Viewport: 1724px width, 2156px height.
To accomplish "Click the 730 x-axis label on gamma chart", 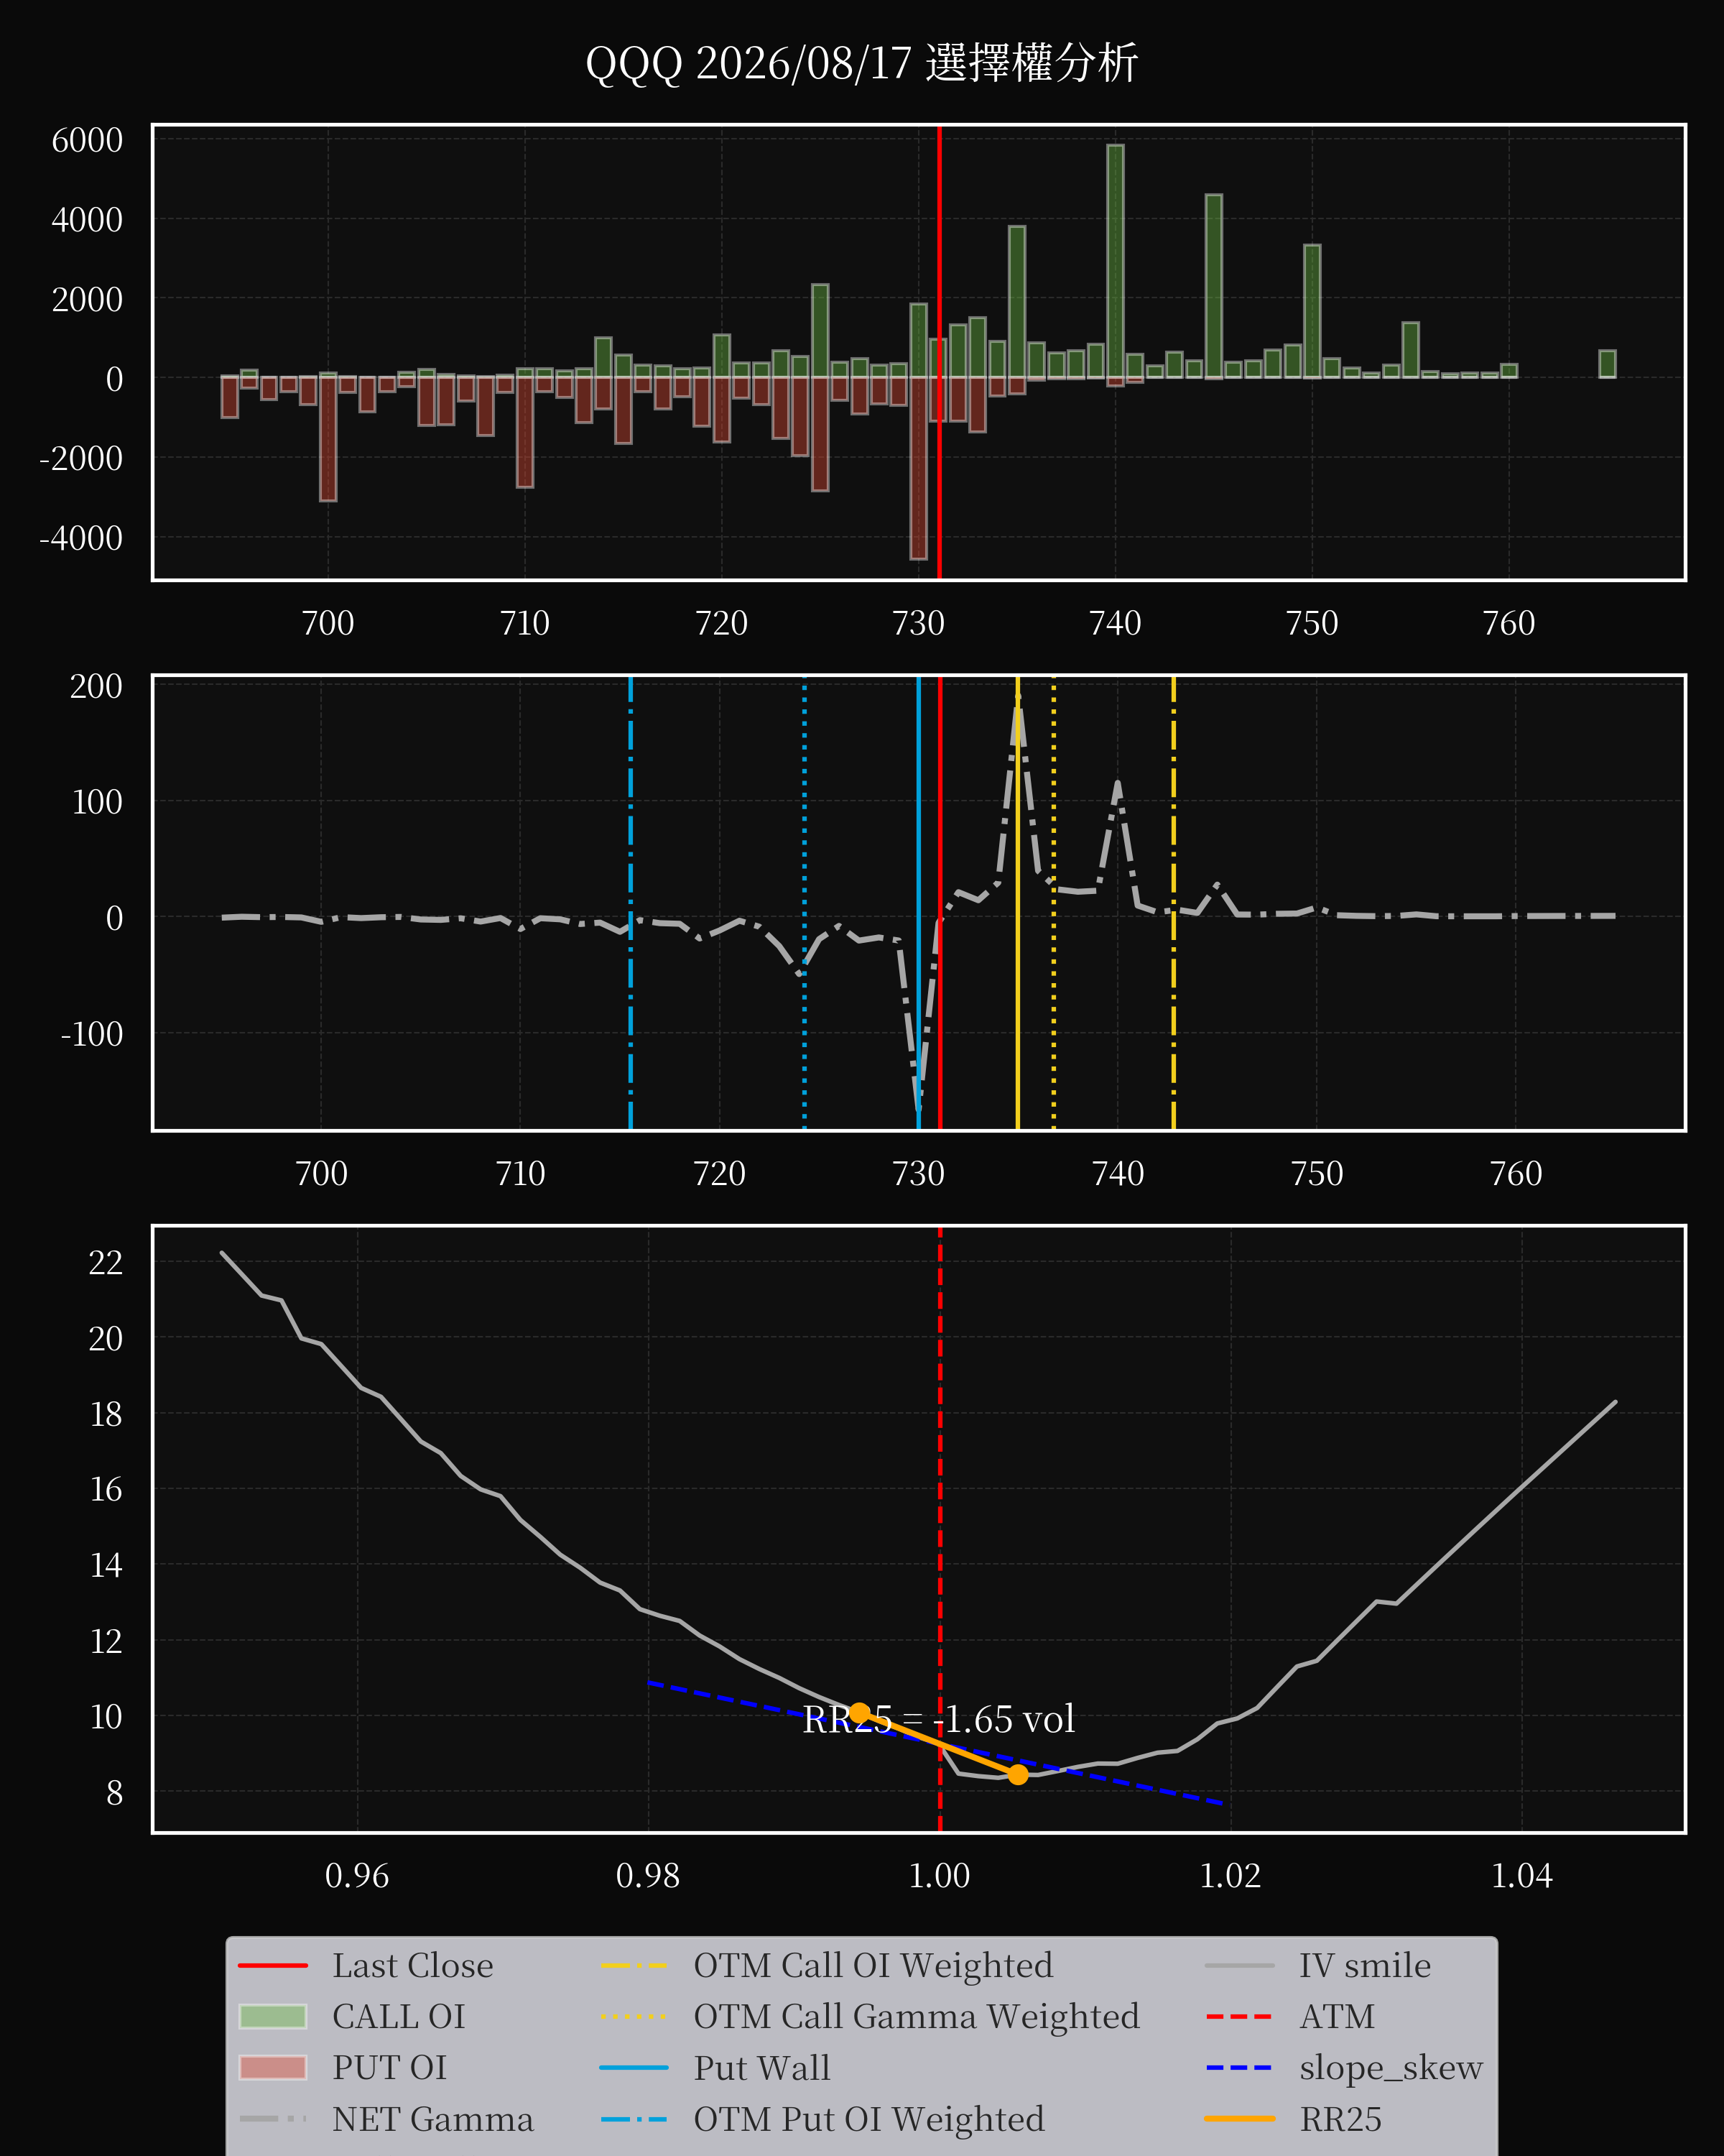I will click(x=919, y=1173).
